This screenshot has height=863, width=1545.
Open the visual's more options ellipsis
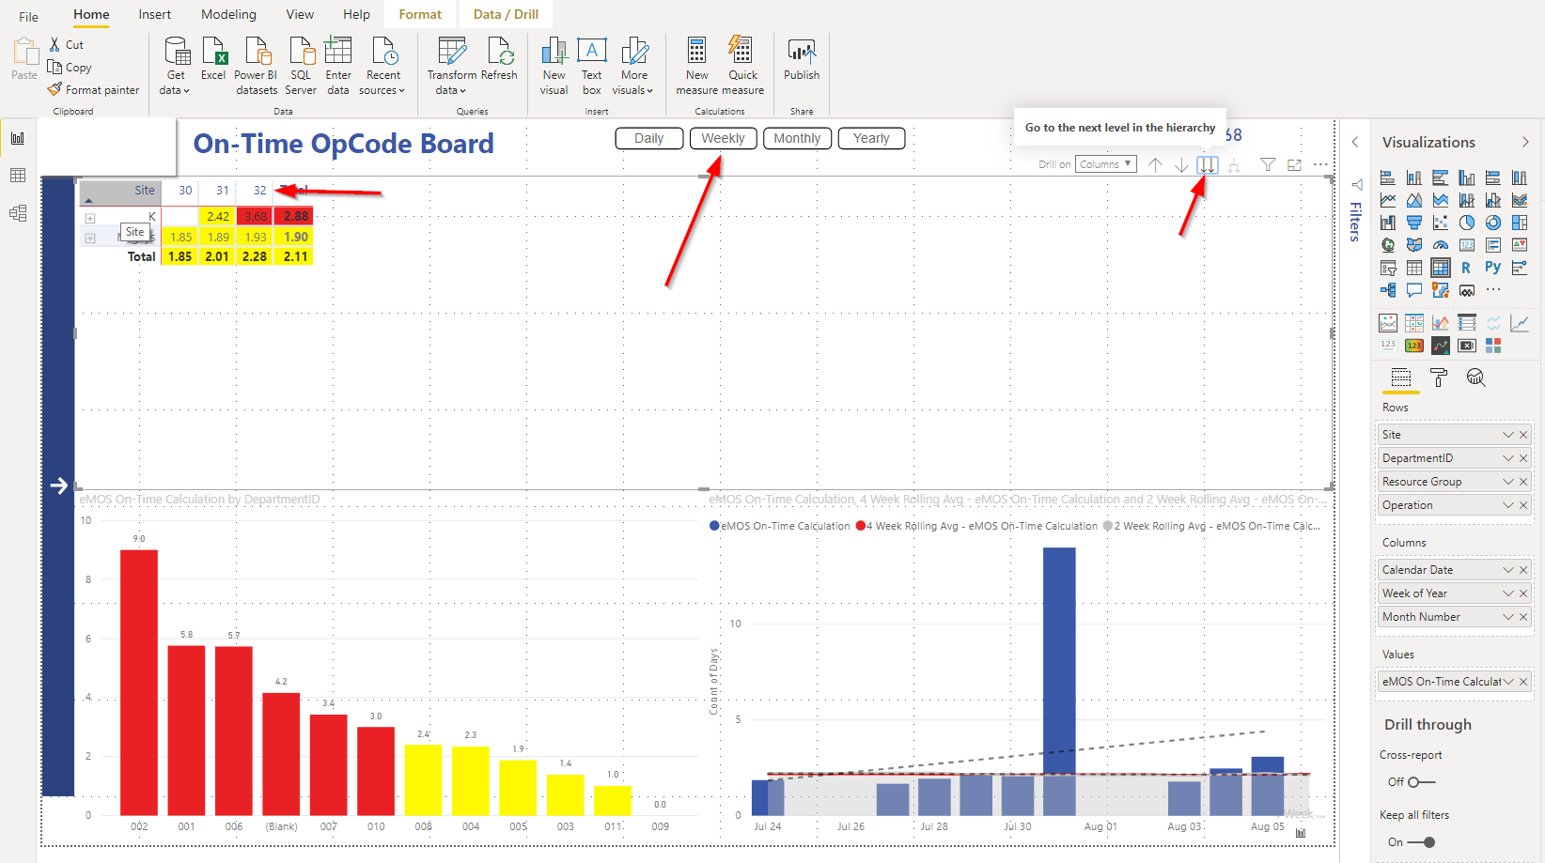pyautogui.click(x=1320, y=164)
